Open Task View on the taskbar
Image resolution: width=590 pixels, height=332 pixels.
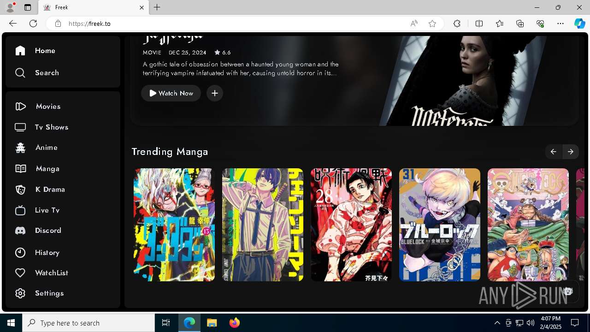(166, 323)
